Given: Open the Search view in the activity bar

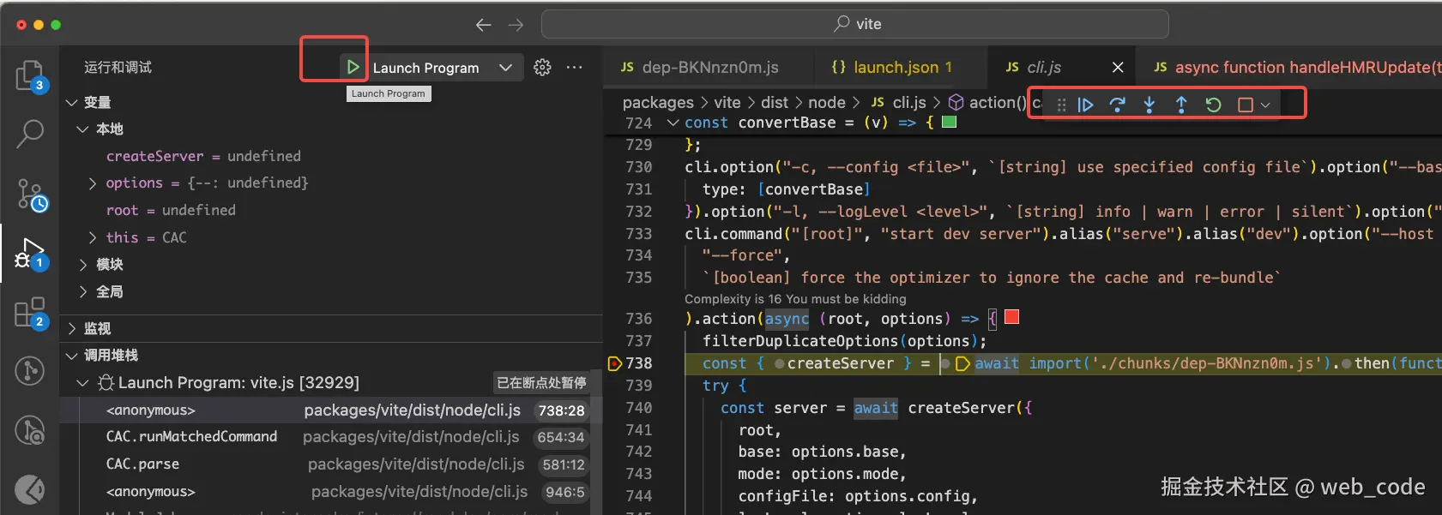Looking at the screenshot, I should click(x=29, y=134).
